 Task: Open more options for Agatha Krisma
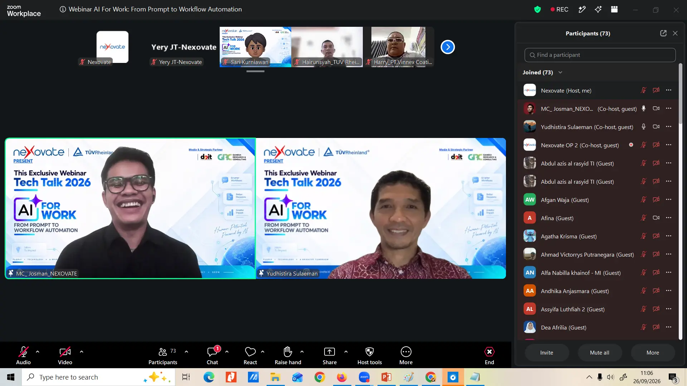point(669,236)
